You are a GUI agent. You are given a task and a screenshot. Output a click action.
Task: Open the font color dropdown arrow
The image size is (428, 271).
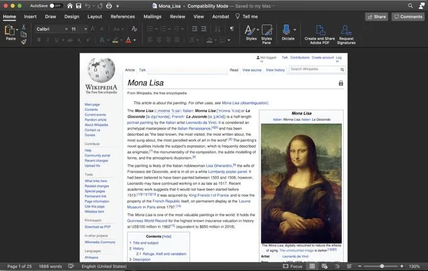coord(135,40)
